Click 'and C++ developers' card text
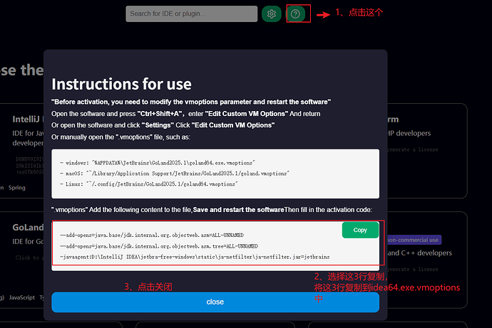 coord(419,253)
